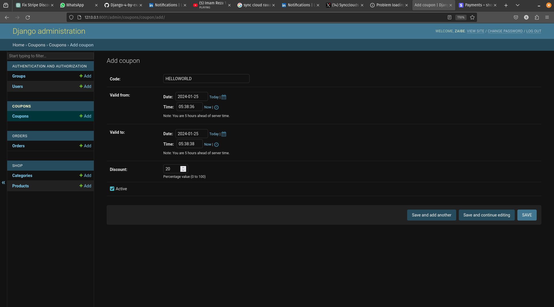Click the Today link for Valid from

(x=214, y=97)
